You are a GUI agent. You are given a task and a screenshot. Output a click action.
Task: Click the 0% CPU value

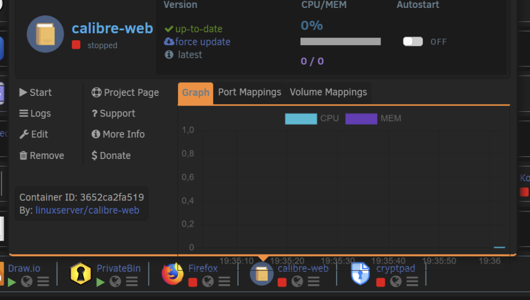point(312,25)
